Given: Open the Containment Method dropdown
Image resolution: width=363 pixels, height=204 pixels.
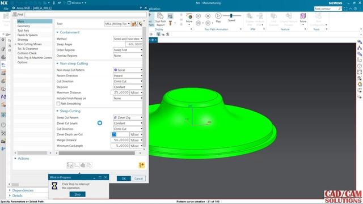Looking at the screenshot, I should [x=128, y=39].
